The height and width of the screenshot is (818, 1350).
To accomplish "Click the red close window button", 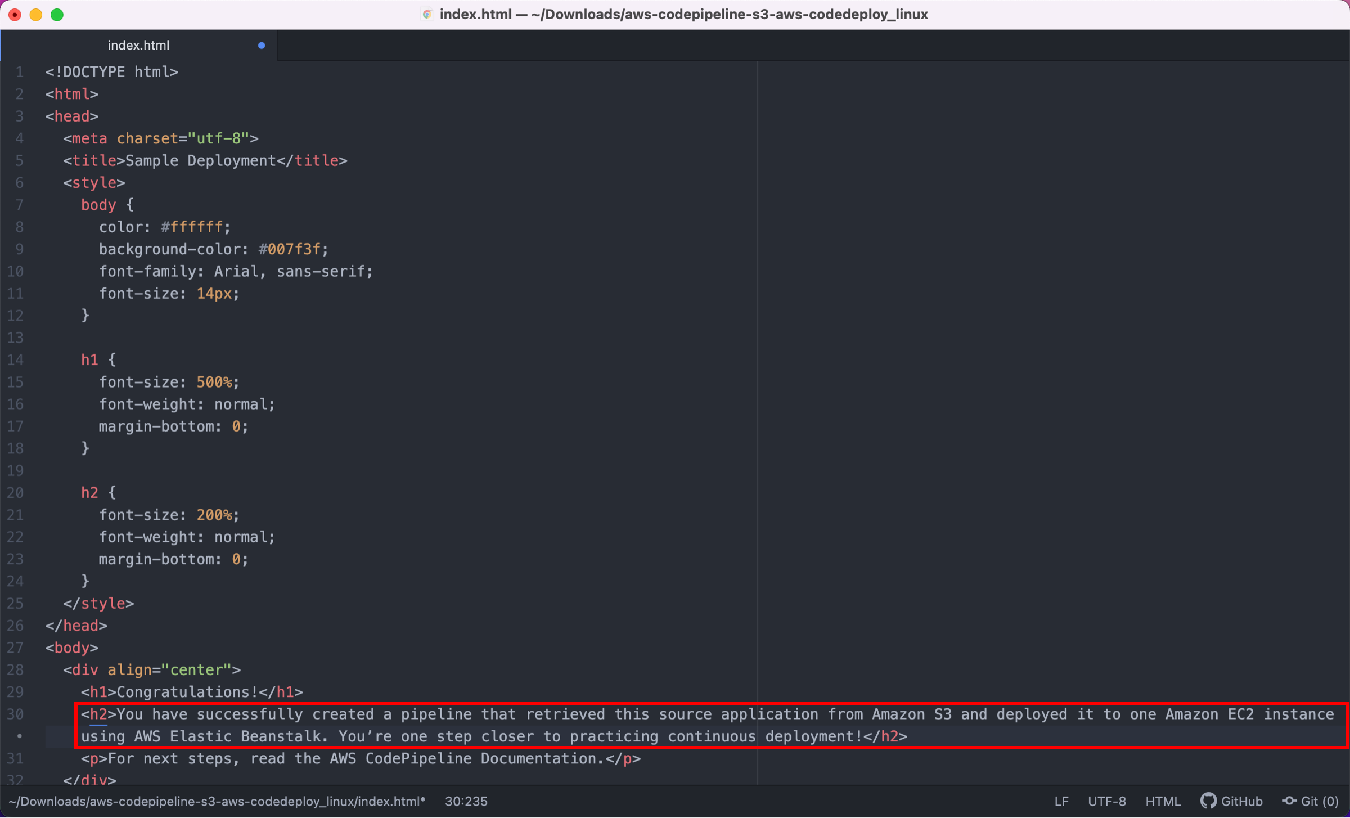I will (x=15, y=15).
